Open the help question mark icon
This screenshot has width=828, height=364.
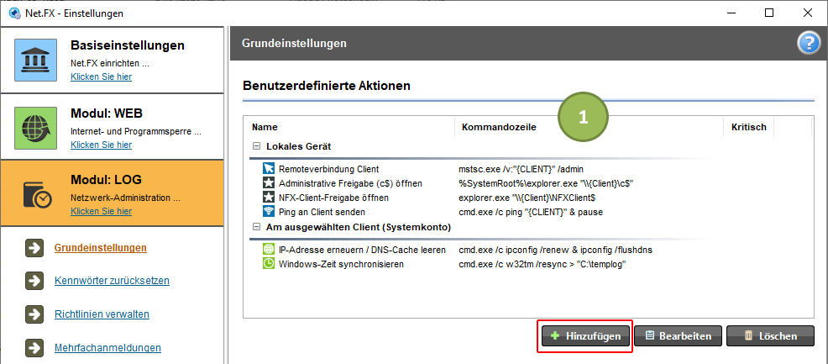(x=809, y=44)
